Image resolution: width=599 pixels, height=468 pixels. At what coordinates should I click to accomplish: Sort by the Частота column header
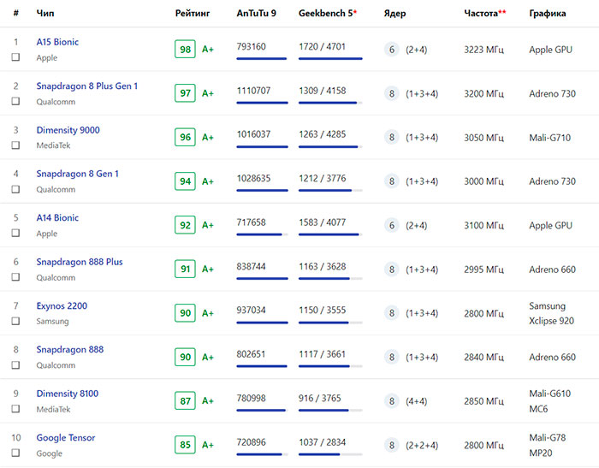[485, 14]
